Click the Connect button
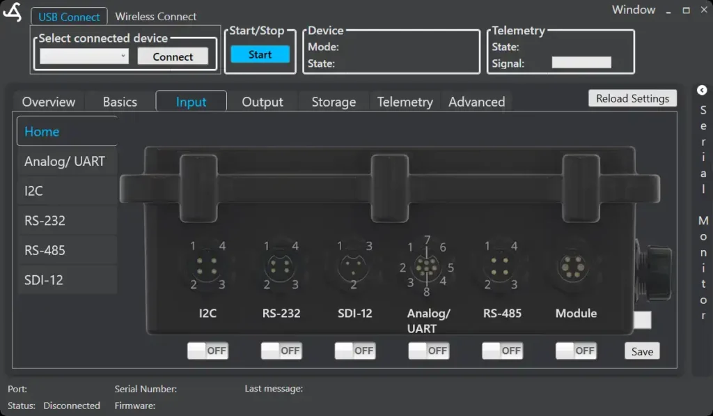The width and height of the screenshot is (713, 416). tap(173, 56)
